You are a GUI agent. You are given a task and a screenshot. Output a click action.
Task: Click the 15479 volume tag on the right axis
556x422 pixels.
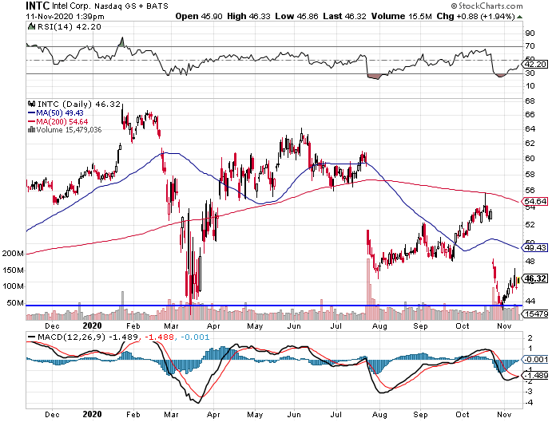(x=536, y=314)
